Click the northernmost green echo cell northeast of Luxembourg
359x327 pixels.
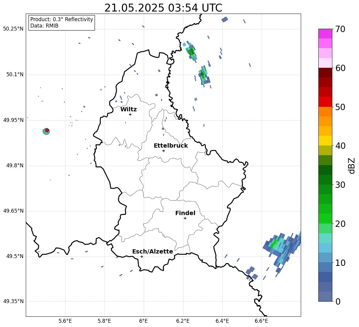(x=191, y=51)
